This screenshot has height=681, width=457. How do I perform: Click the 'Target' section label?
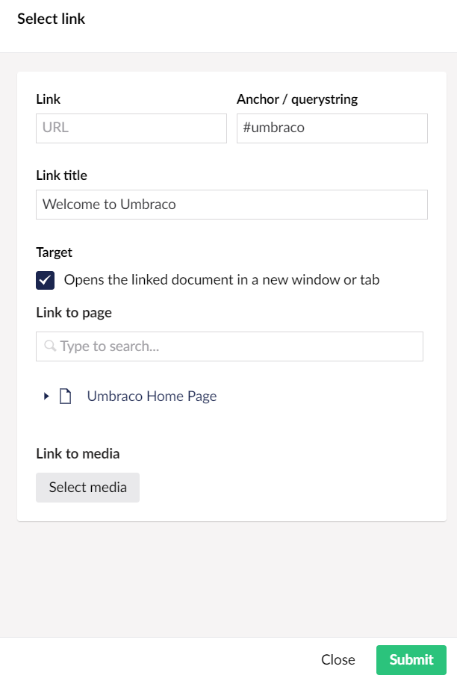click(54, 252)
